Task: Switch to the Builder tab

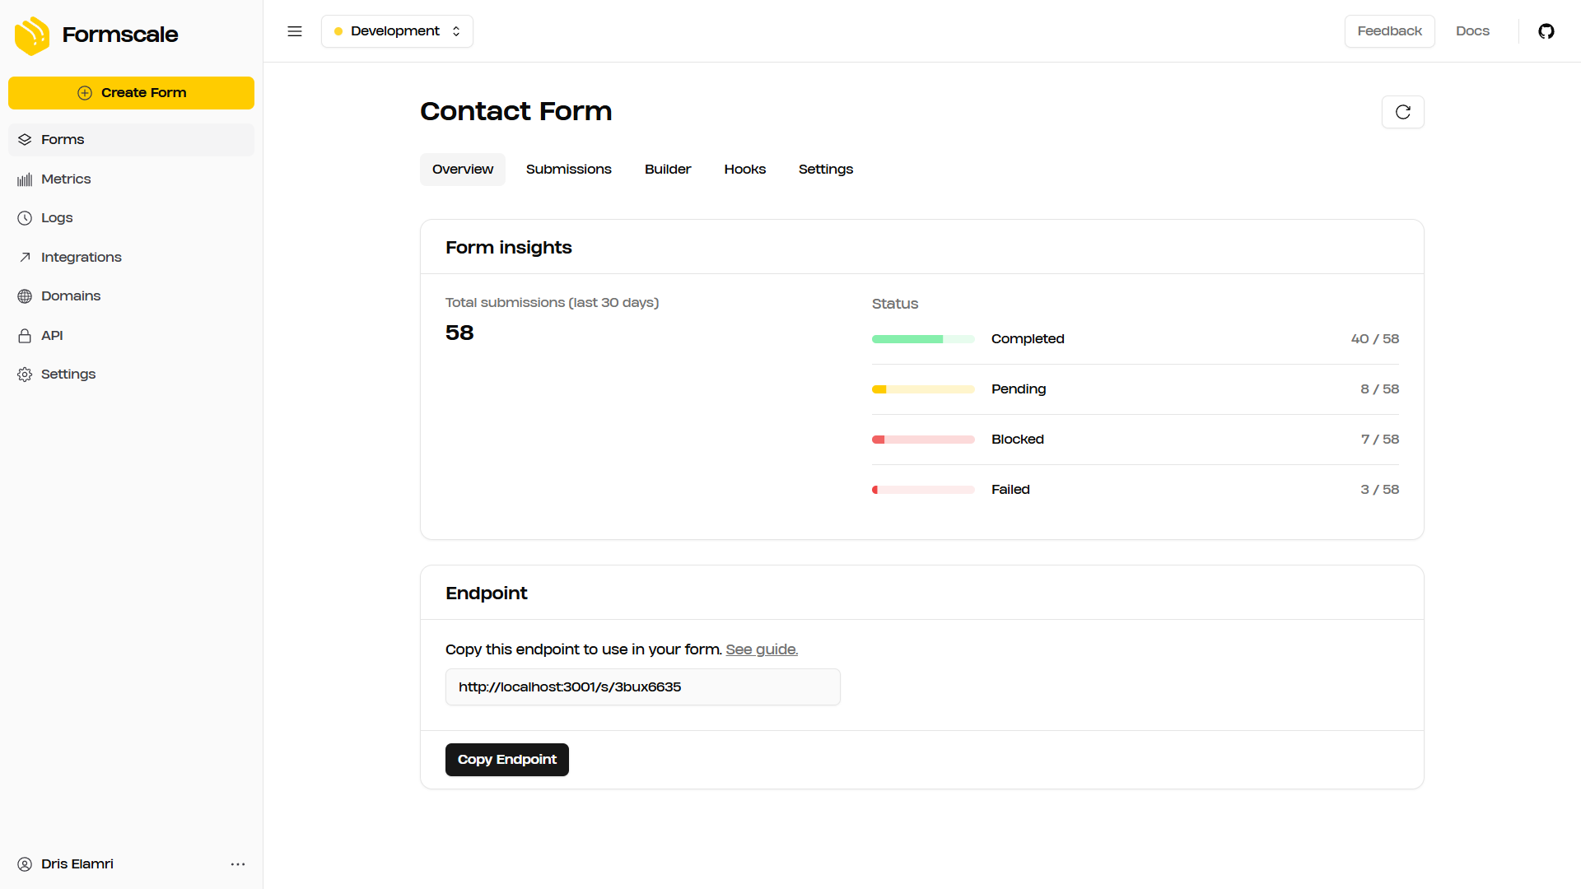Action: (x=667, y=168)
